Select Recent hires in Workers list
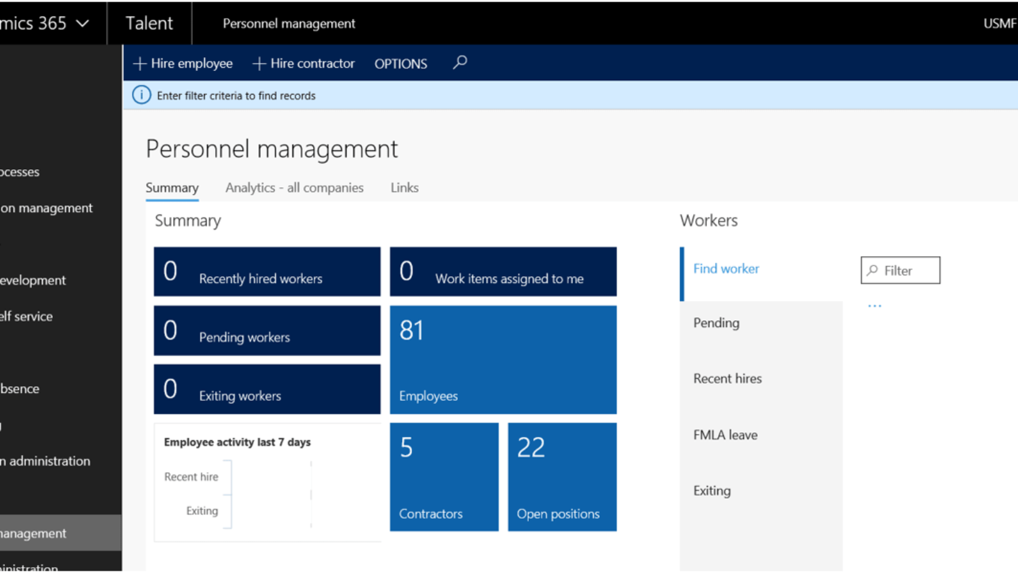The image size is (1018, 572). pyautogui.click(x=761, y=379)
